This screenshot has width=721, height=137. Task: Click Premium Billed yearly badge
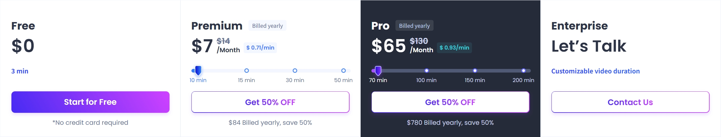(x=267, y=26)
